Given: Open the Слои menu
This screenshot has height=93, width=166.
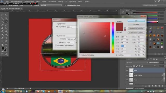Looking at the screenshot, I should [x=38, y=2].
